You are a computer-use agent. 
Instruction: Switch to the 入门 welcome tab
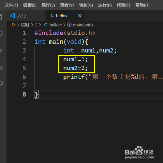point(26,16)
